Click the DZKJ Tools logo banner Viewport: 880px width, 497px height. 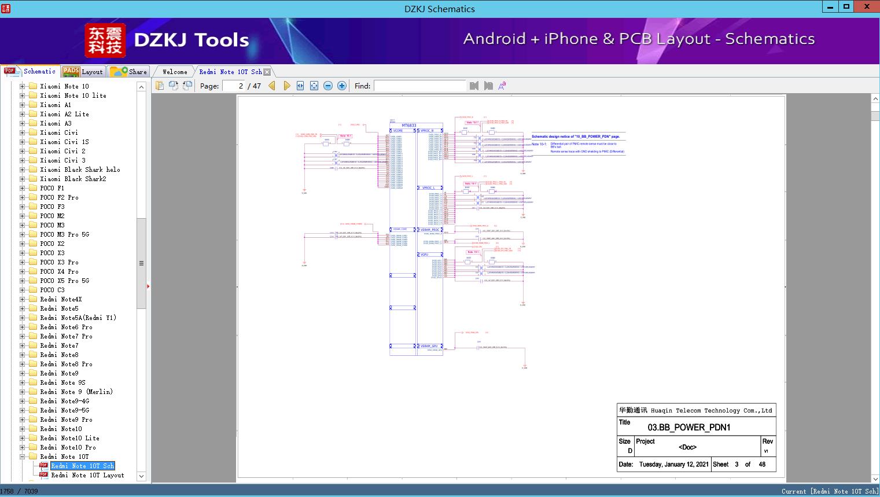pos(167,40)
